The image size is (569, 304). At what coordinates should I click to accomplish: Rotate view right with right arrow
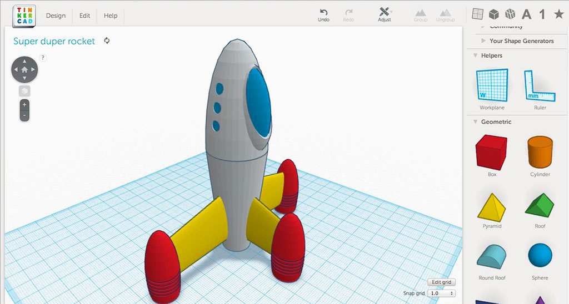coord(33,69)
